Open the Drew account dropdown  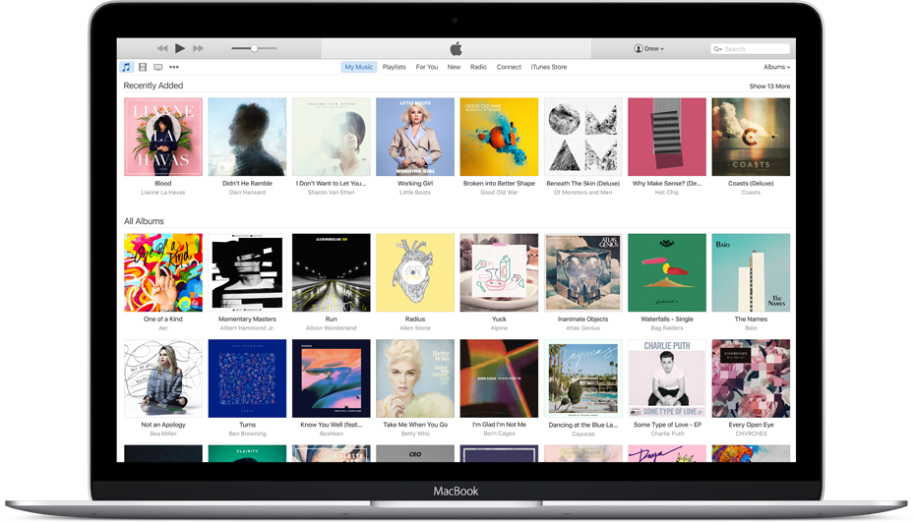click(649, 48)
